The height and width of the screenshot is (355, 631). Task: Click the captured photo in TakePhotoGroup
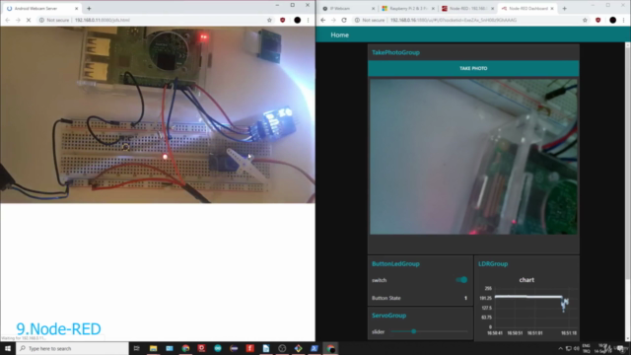pyautogui.click(x=473, y=157)
